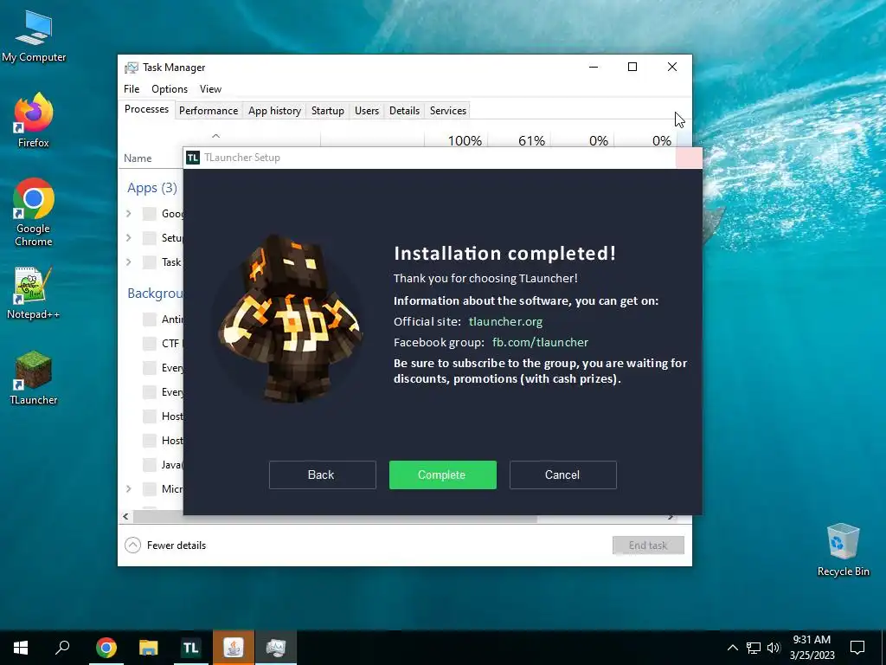Select the Java background process row
This screenshot has height=665, width=886.
click(x=151, y=465)
